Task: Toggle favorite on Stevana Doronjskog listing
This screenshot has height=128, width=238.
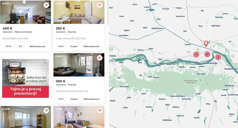Action: [100, 58]
